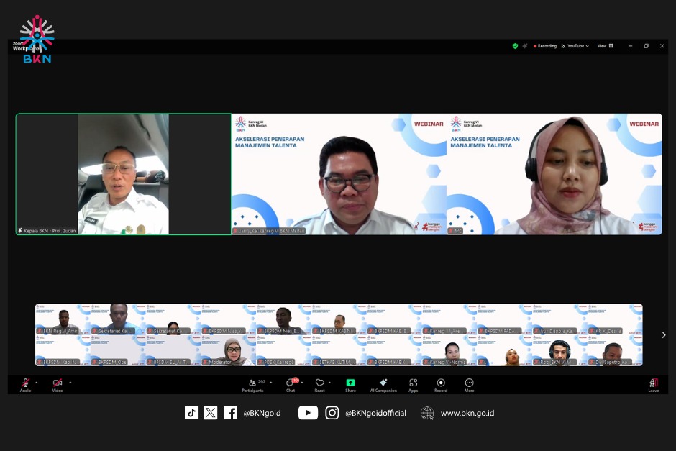Start recording with the Record button
Screen dimensions: 676x451
pyautogui.click(x=441, y=384)
